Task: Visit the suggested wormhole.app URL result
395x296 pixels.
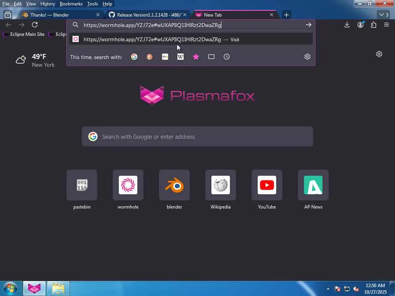Action: 191,39
